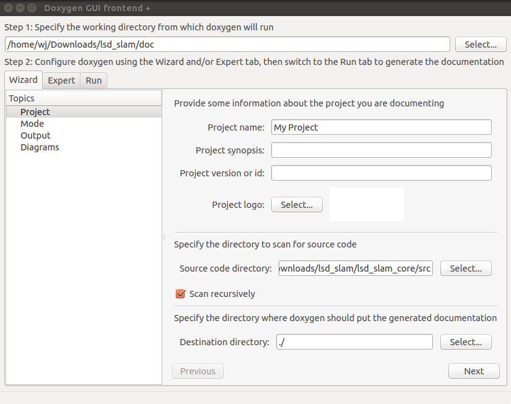The height and width of the screenshot is (404, 511).
Task: Click the Destination directory field
Action: (354, 342)
